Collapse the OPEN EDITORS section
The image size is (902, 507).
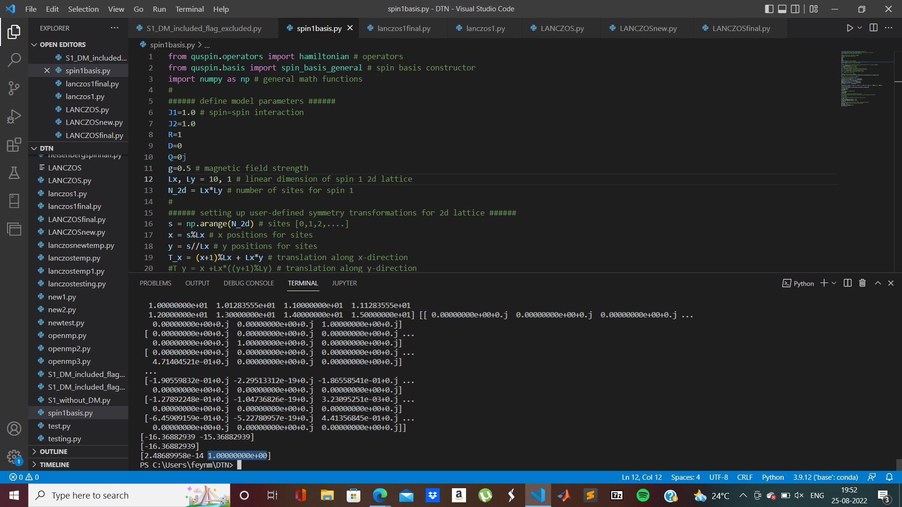click(34, 44)
